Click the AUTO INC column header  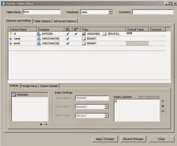click(76, 30)
